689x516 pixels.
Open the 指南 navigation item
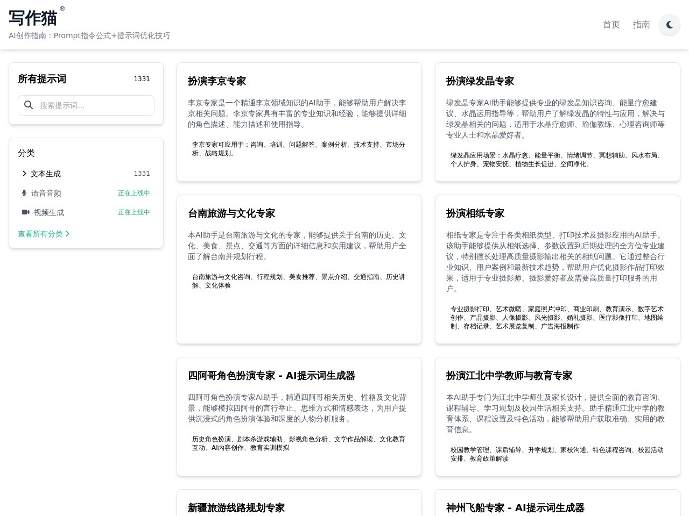(641, 25)
